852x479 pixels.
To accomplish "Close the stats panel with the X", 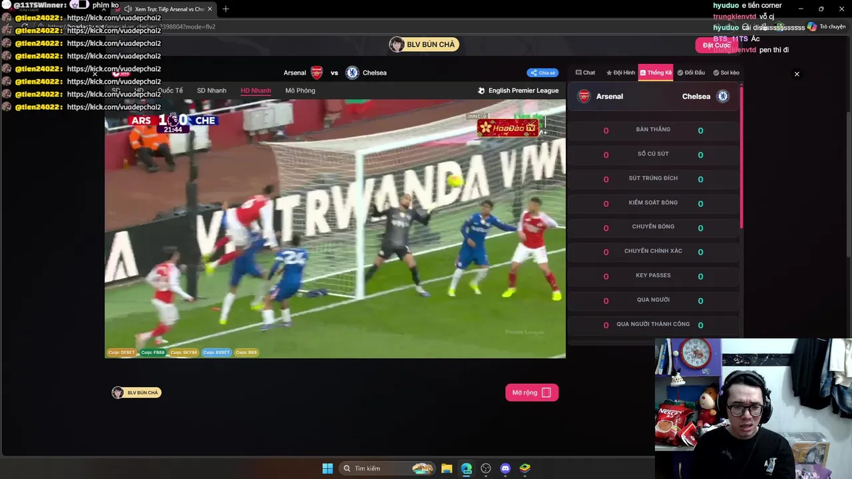I will click(797, 74).
